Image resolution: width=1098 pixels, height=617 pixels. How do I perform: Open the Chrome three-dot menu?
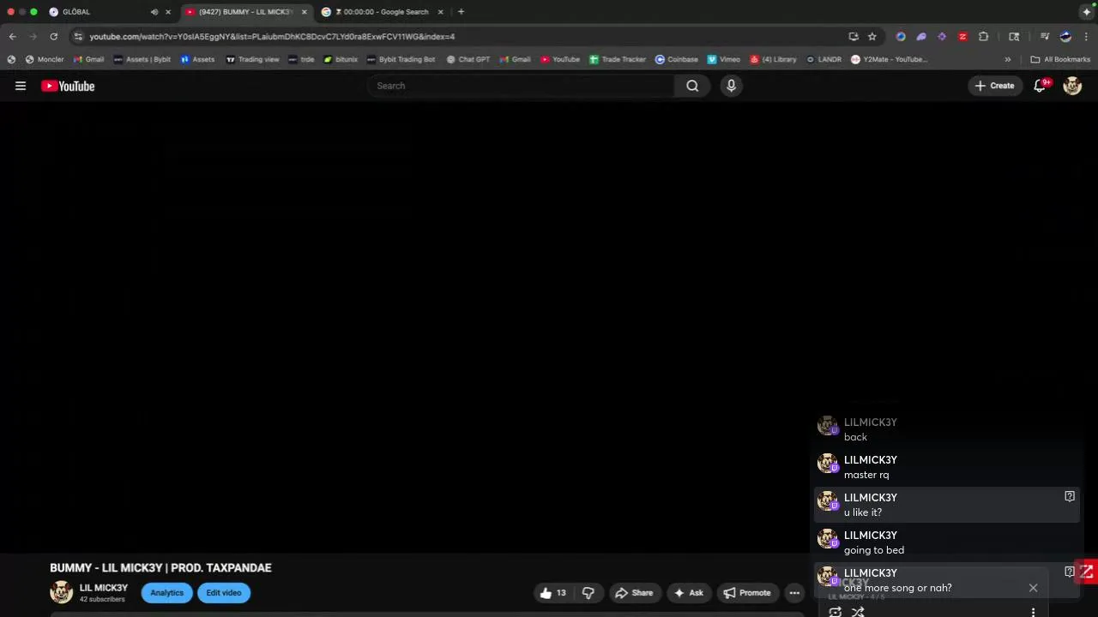(x=1086, y=37)
